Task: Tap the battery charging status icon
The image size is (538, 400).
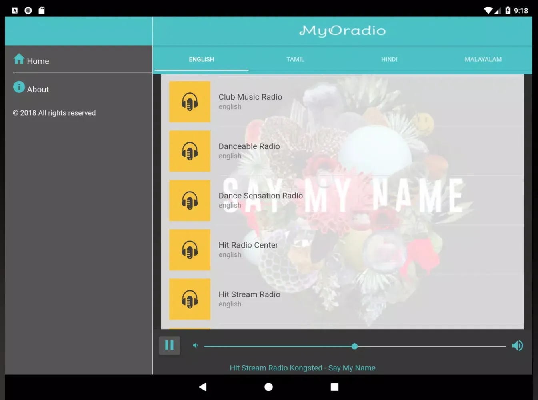Action: click(508, 10)
